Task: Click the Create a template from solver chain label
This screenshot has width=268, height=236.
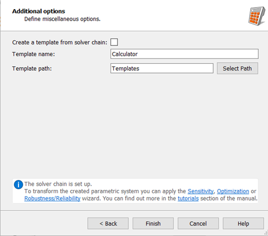Action: coord(60,42)
